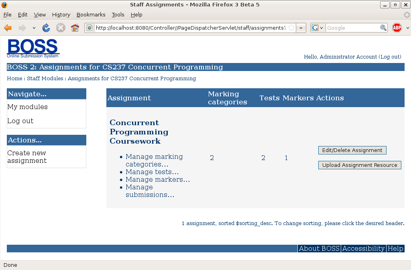Image resolution: width=411 pixels, height=270 pixels.
Task: Click the Reload page icon
Action: pyautogui.click(x=46, y=28)
